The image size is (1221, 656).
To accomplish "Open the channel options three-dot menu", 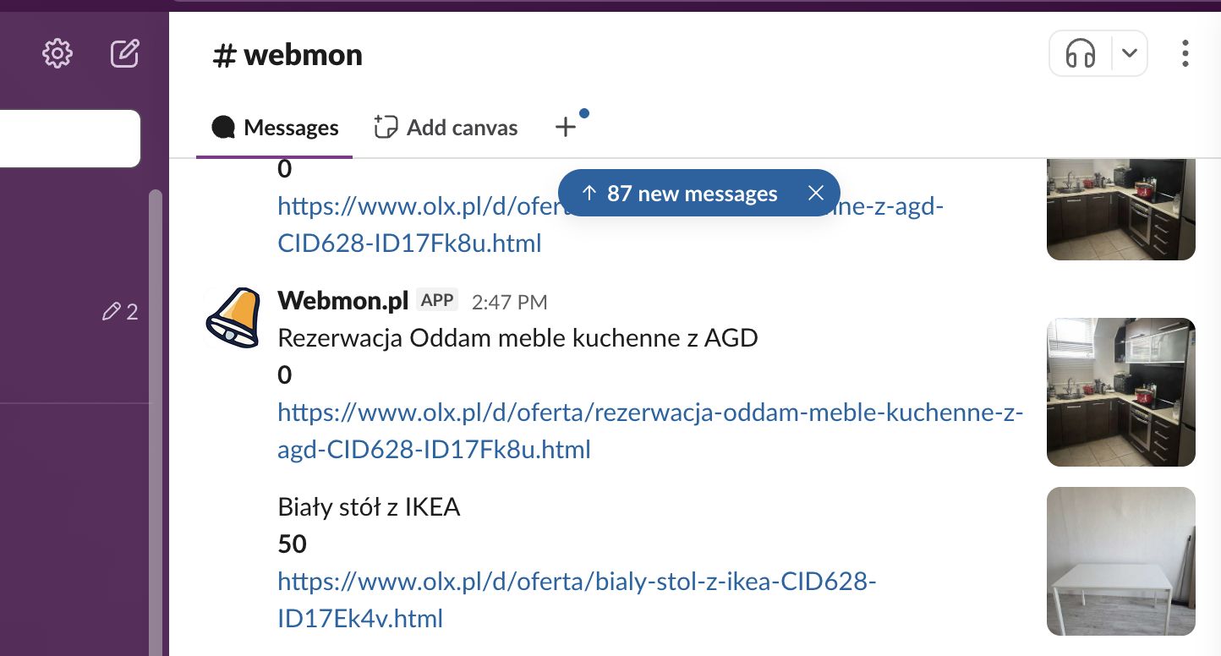I will click(x=1185, y=53).
